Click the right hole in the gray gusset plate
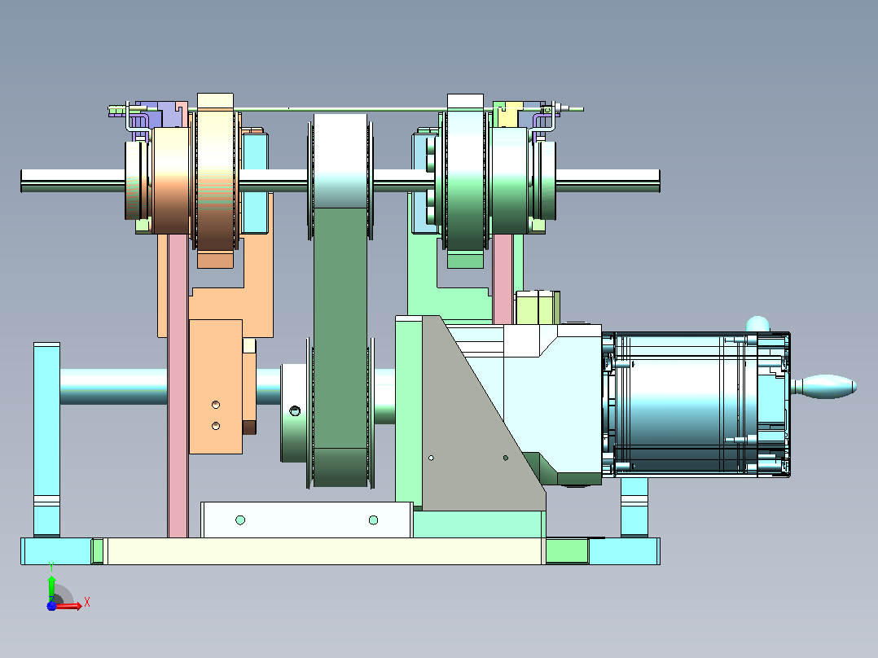 click(506, 458)
